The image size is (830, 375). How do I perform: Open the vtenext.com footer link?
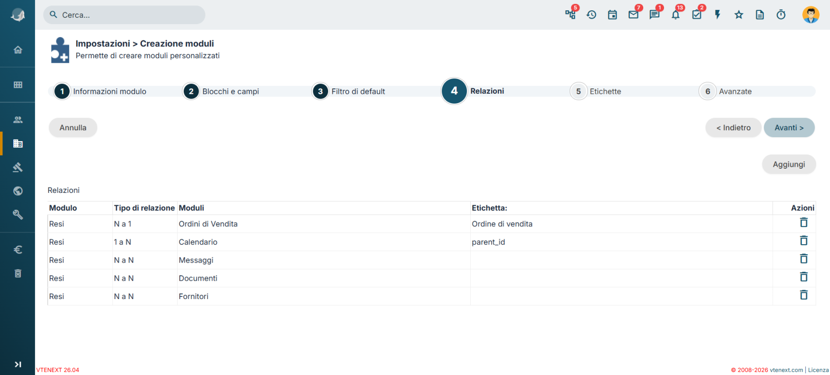pyautogui.click(x=787, y=370)
